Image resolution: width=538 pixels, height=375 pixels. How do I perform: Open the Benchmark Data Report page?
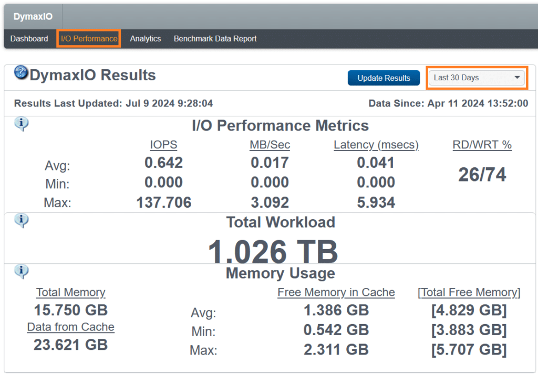[x=215, y=38]
